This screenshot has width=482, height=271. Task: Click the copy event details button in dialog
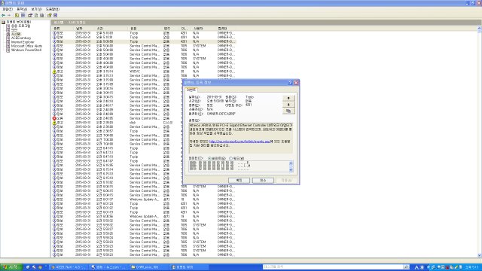pyautogui.click(x=288, y=111)
